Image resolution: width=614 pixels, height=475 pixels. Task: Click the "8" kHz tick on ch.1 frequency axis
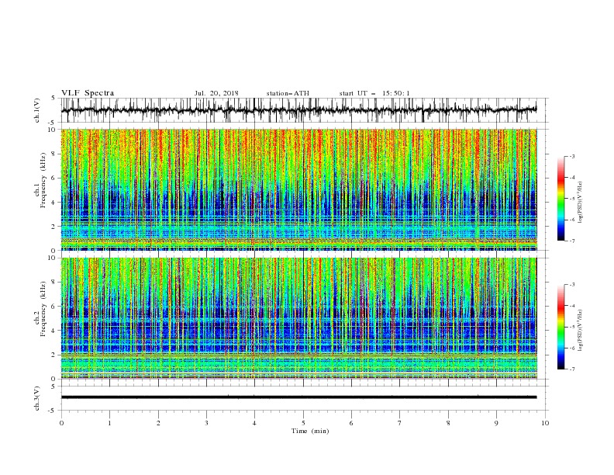click(x=54, y=154)
